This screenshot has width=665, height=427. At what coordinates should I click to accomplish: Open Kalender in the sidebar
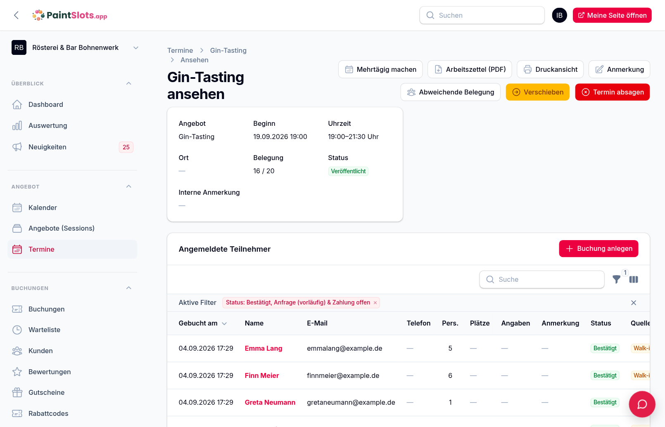72,208
